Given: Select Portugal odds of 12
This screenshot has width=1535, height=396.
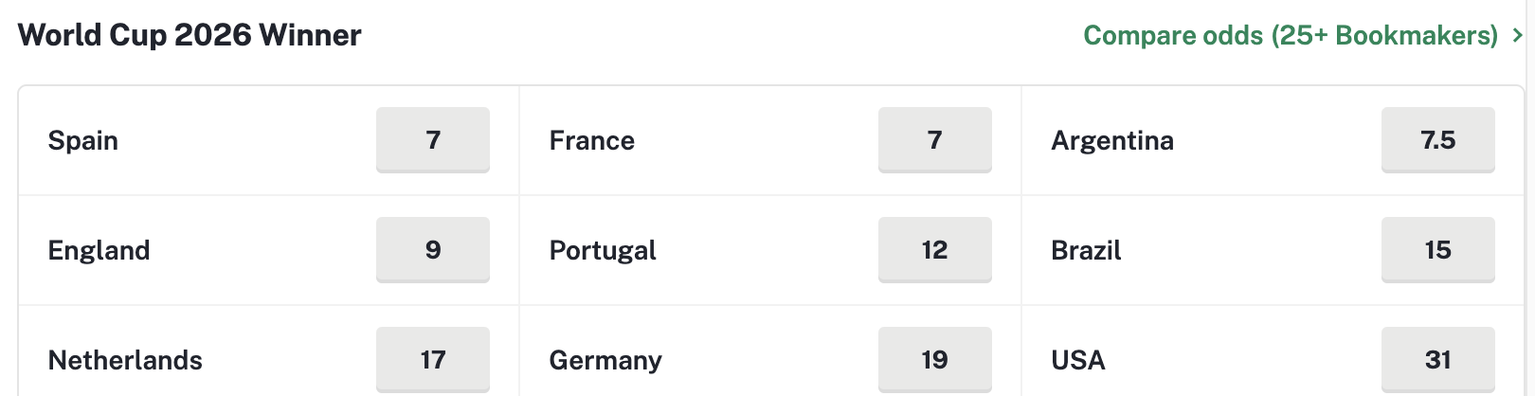Looking at the screenshot, I should [x=935, y=250].
